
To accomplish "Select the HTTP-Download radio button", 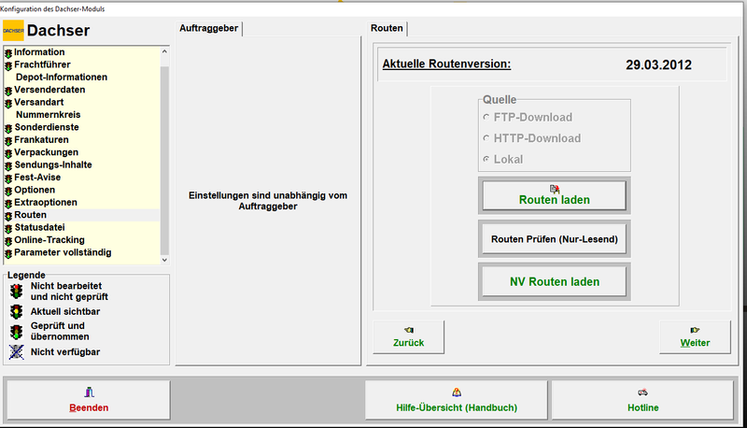I will (x=486, y=138).
